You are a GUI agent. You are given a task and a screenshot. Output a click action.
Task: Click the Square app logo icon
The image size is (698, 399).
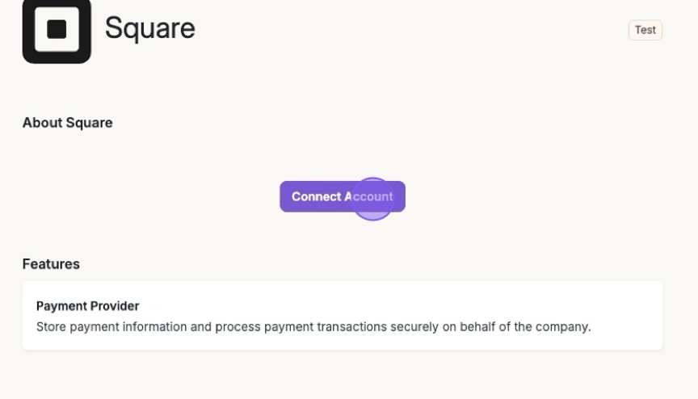pyautogui.click(x=56, y=31)
